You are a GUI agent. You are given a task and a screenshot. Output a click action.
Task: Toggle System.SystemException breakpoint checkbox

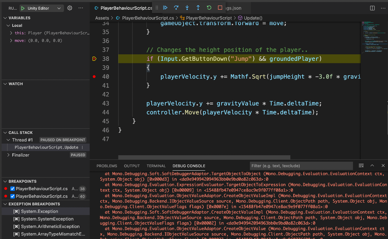[x=16, y=219]
